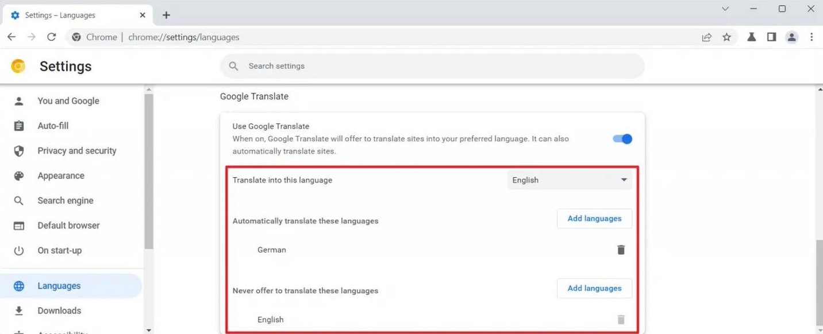Click the Languages globe icon
This screenshot has width=823, height=334.
[19, 286]
